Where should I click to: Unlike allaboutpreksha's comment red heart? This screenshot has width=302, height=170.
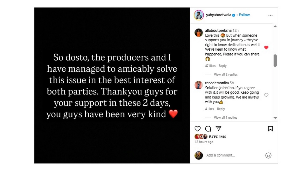[266, 47]
